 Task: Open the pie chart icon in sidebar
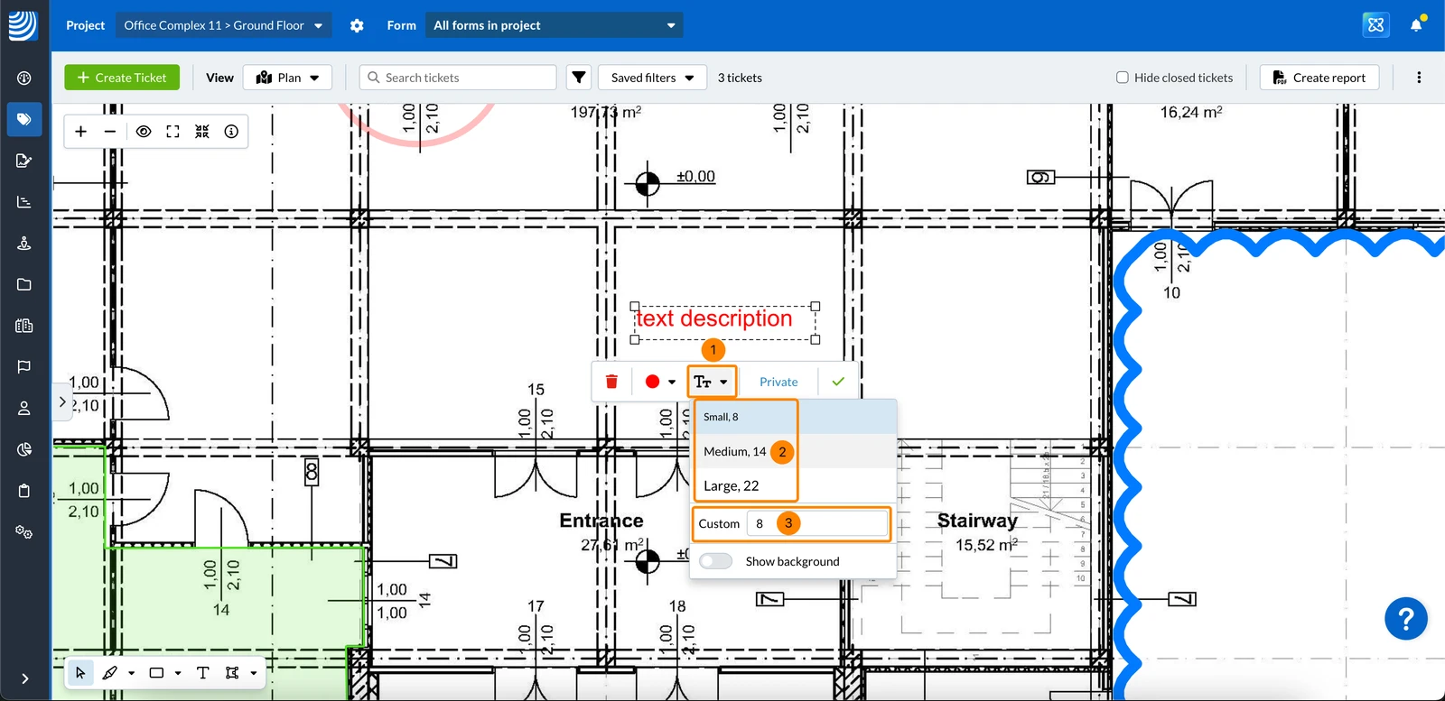pyautogui.click(x=24, y=449)
